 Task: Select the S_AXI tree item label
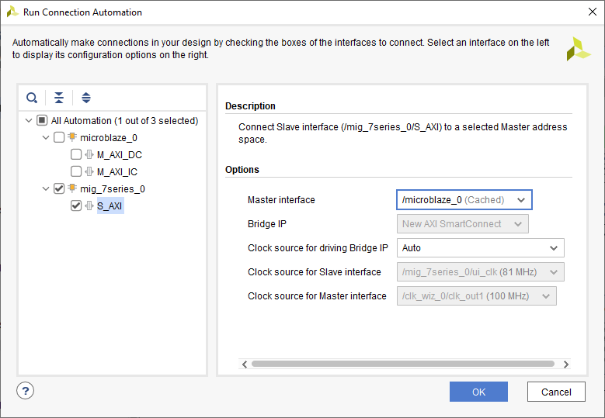point(110,206)
